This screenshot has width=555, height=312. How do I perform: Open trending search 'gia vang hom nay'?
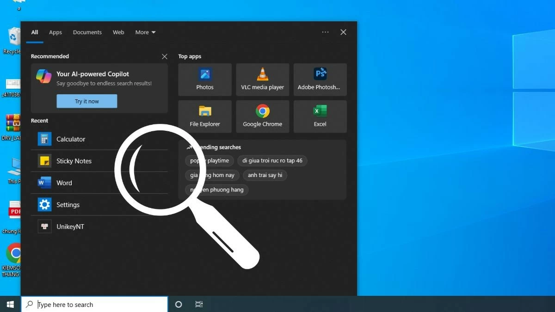[x=212, y=175]
